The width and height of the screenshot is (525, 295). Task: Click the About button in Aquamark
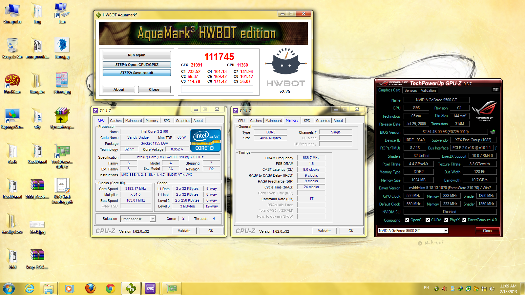119,89
